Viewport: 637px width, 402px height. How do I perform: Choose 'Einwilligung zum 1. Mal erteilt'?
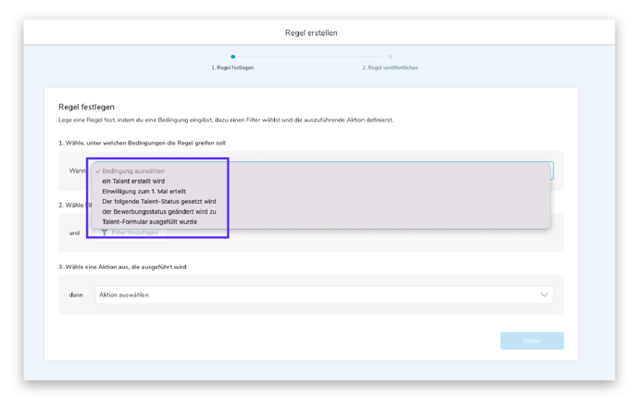[144, 192]
